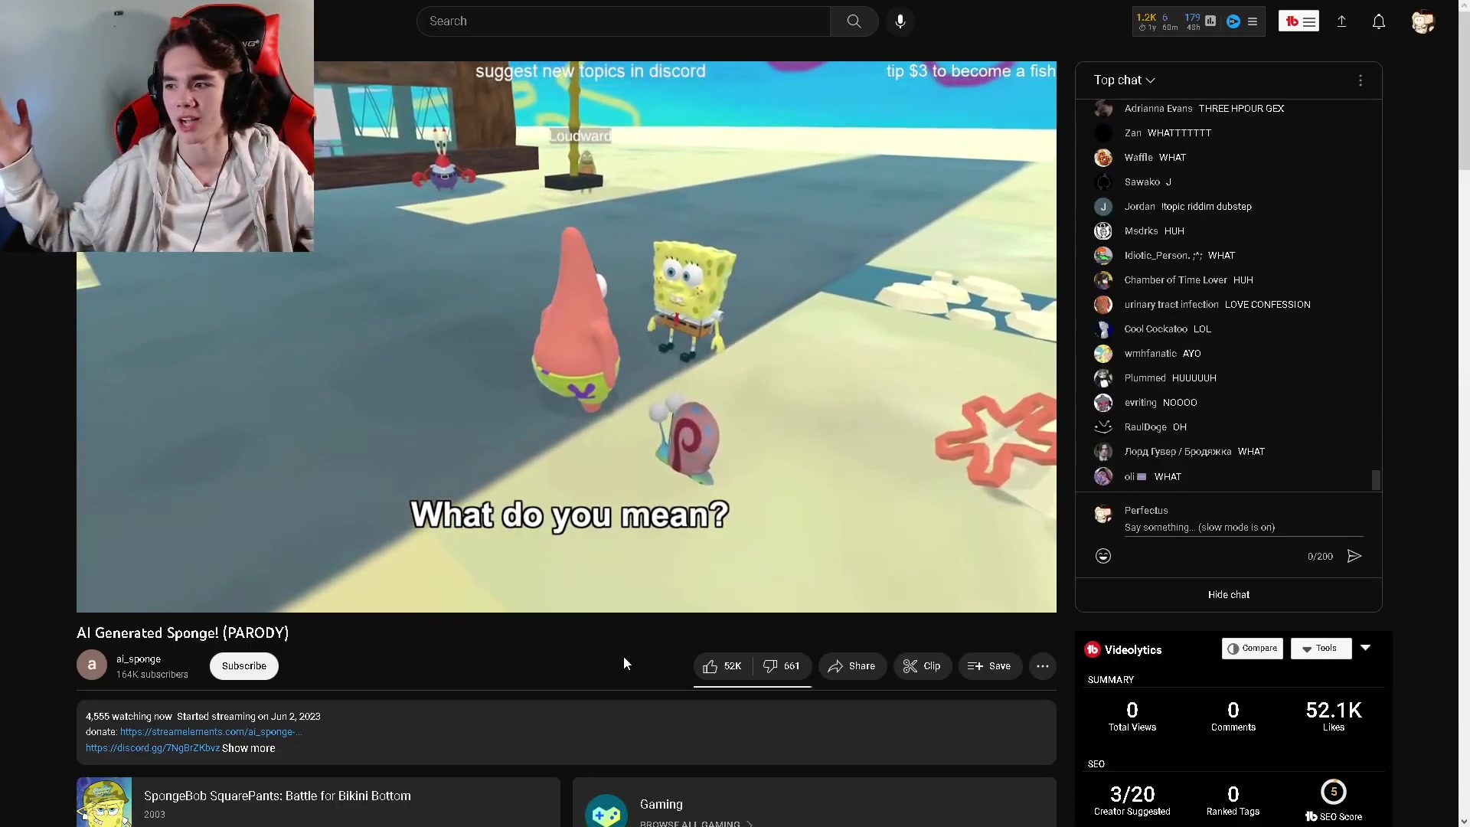This screenshot has height=827, width=1470.
Task: Click ai_sponge channel avatar
Action: pyautogui.click(x=92, y=665)
